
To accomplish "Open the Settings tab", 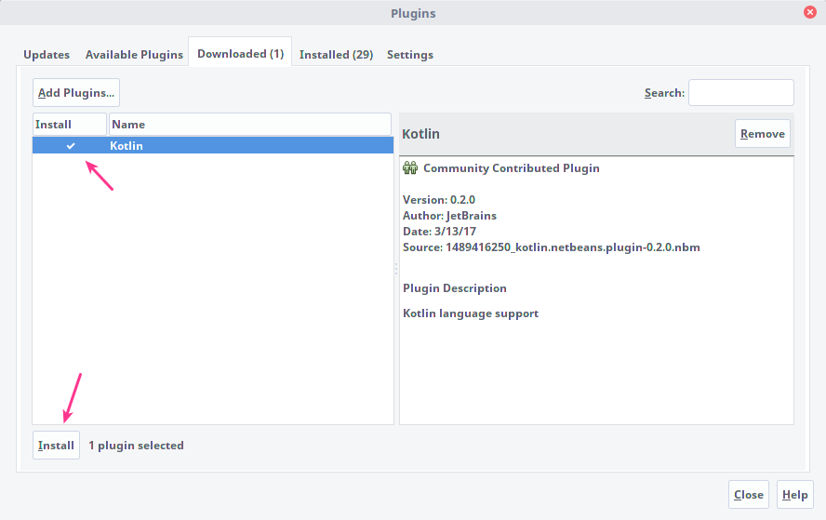I will click(410, 55).
